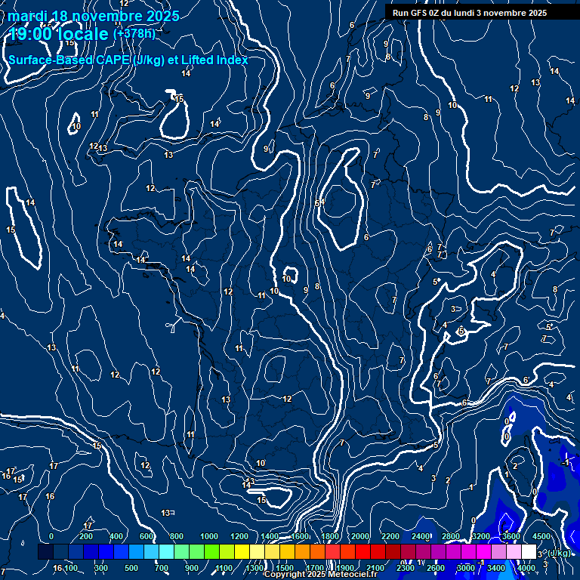Select the bright green legend swatch 1000–1100
The width and height of the screenshot is (580, 580).
point(212,551)
